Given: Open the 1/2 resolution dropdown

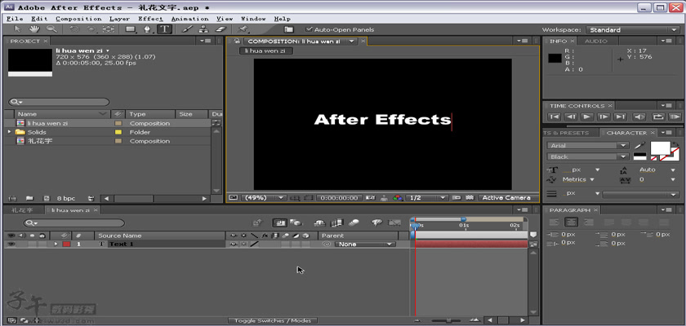Looking at the screenshot, I should (x=426, y=198).
